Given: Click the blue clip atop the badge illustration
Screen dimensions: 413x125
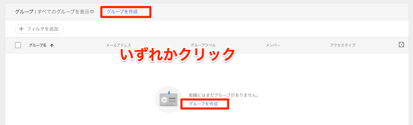Looking at the screenshot, I should (169, 93).
